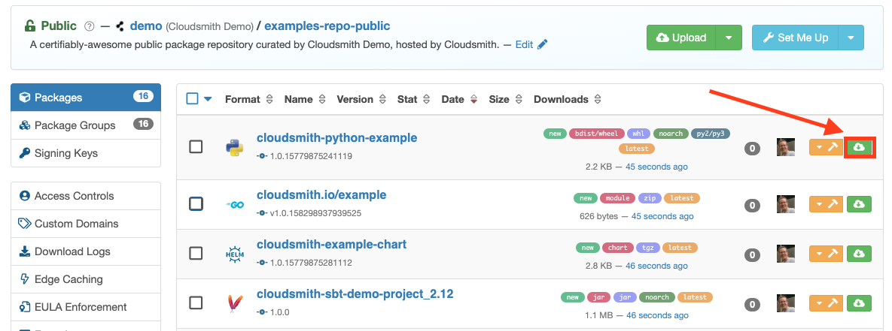Viewport: 892px width, 331px height.
Task: Open uploader avatar on cloudsmith.io/example row
Action: (x=786, y=204)
